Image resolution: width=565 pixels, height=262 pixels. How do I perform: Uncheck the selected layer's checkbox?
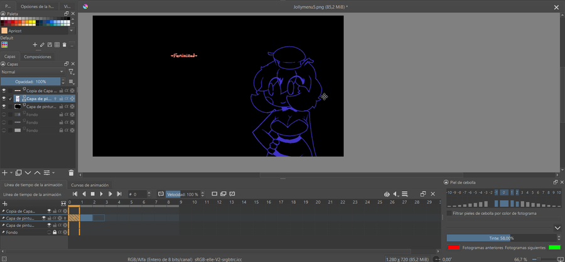pos(10,98)
